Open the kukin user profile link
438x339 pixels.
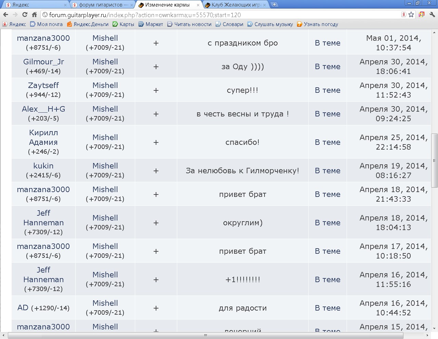(43, 166)
